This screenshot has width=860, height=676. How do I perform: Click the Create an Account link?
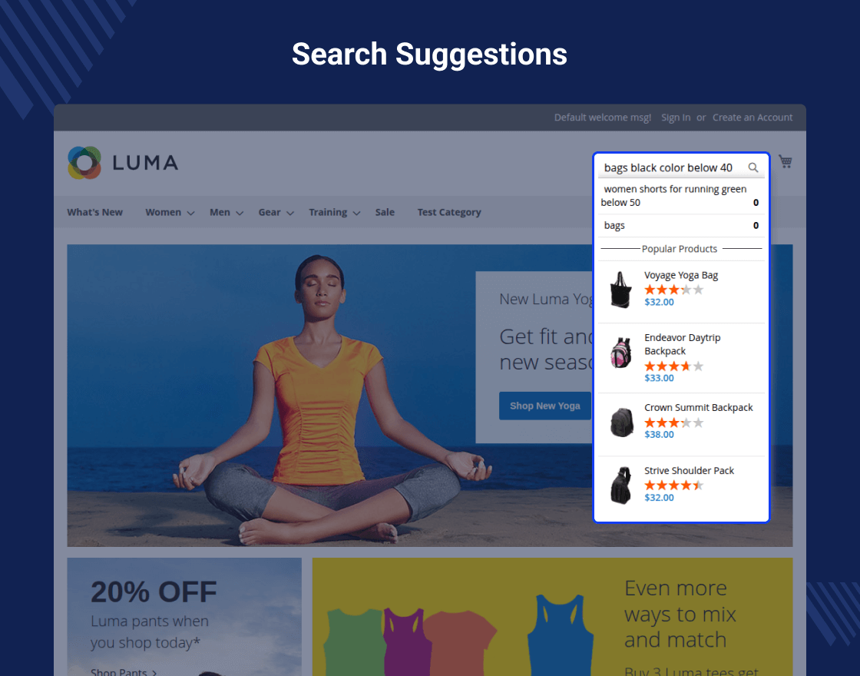(x=752, y=118)
